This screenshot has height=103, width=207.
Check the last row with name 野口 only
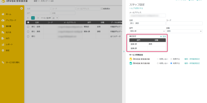(x=28, y=36)
